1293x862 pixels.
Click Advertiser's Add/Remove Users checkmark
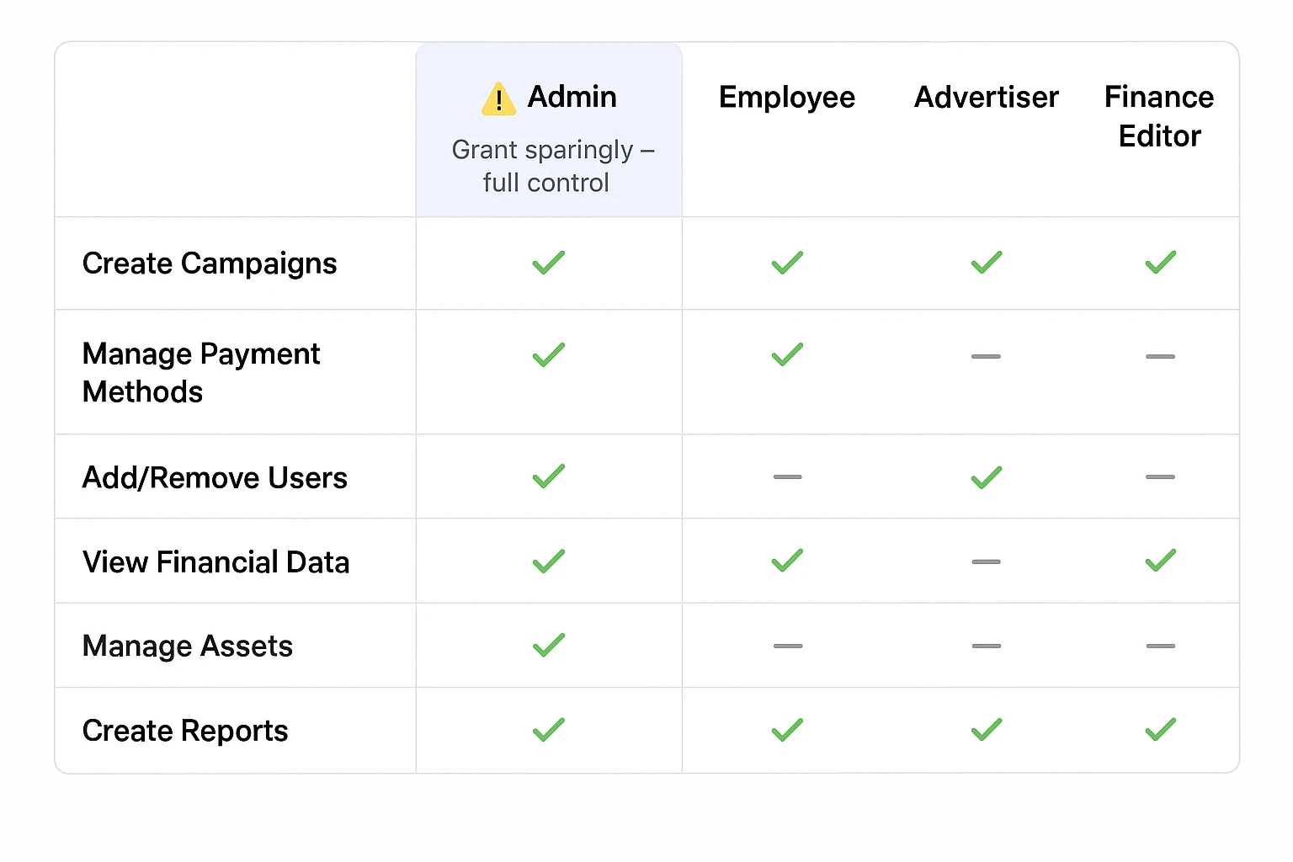[x=987, y=477]
